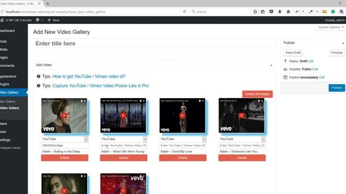Click Adele – Someone Like You title field
The image size is (346, 194).
point(242,151)
